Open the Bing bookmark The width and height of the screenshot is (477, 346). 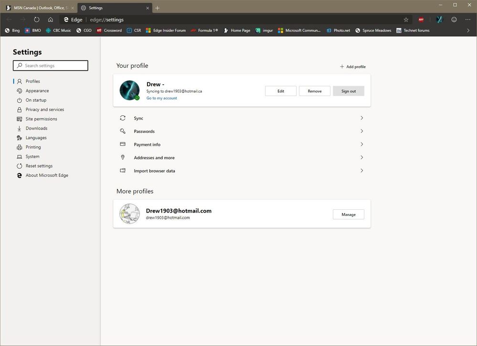pyautogui.click(x=12, y=31)
